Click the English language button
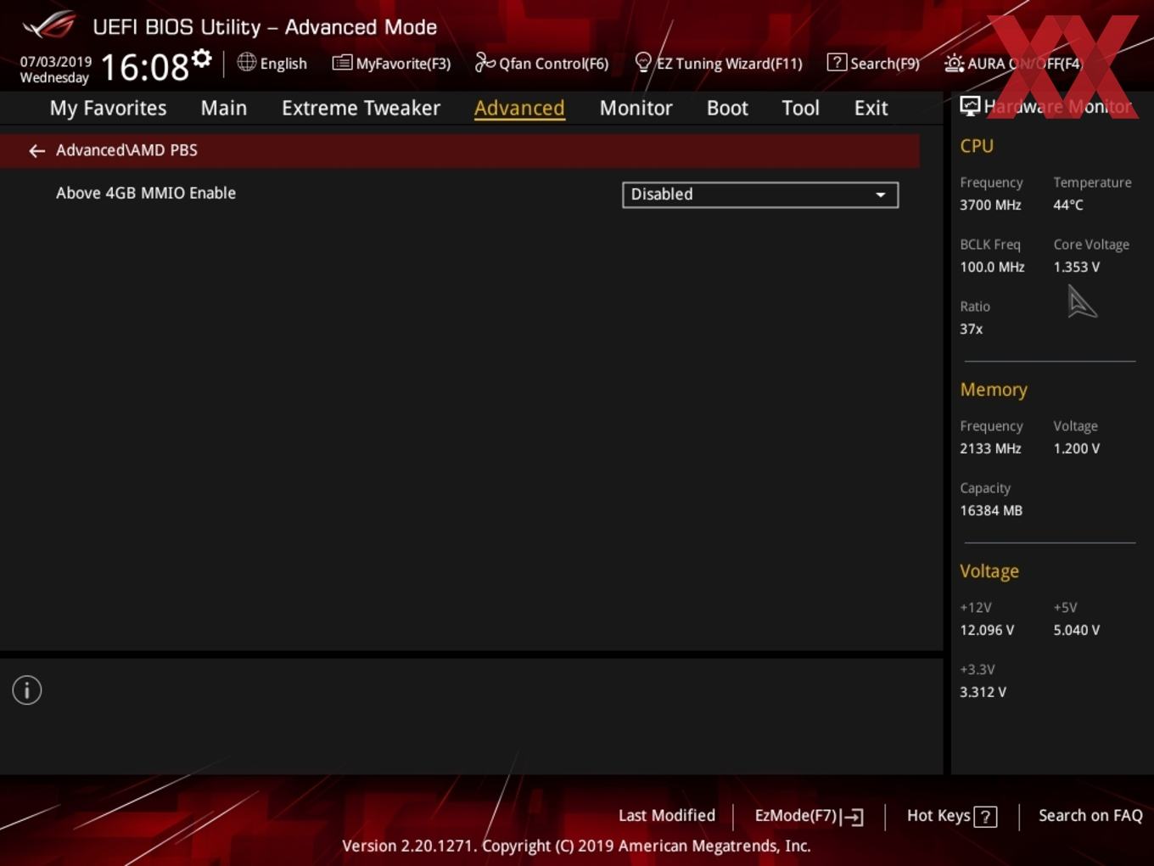 click(272, 63)
